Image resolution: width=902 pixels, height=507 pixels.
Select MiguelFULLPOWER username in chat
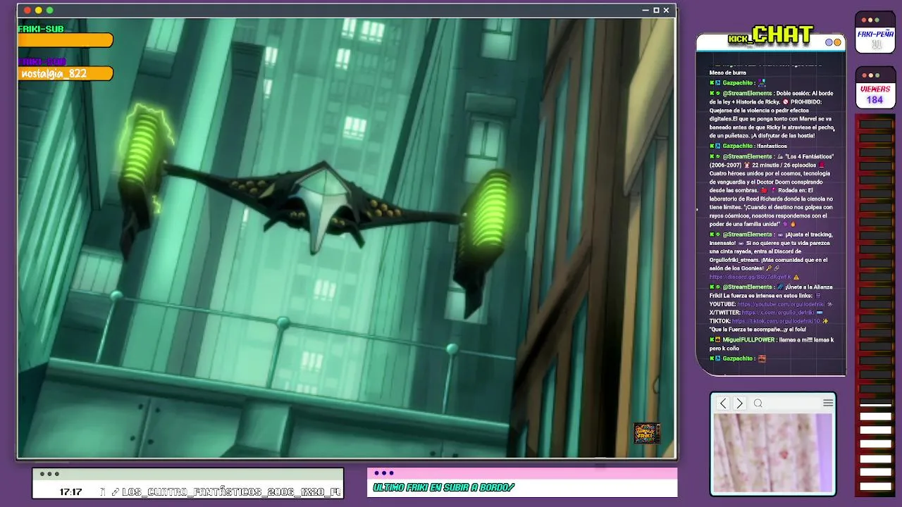coord(748,340)
